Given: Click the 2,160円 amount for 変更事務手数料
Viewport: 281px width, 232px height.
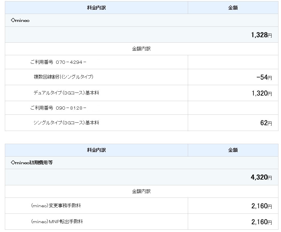Looking at the screenshot, I should pos(262,206).
